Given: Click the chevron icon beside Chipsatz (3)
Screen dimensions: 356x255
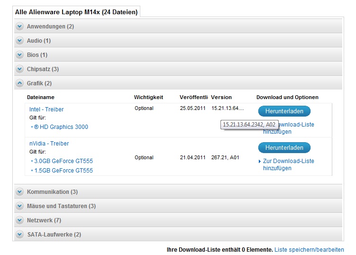Looking at the screenshot, I should [x=19, y=69].
